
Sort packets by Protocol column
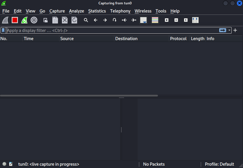click(x=180, y=39)
